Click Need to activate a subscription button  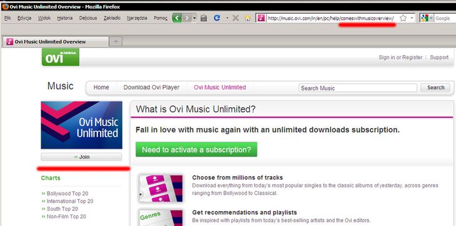tap(196, 150)
